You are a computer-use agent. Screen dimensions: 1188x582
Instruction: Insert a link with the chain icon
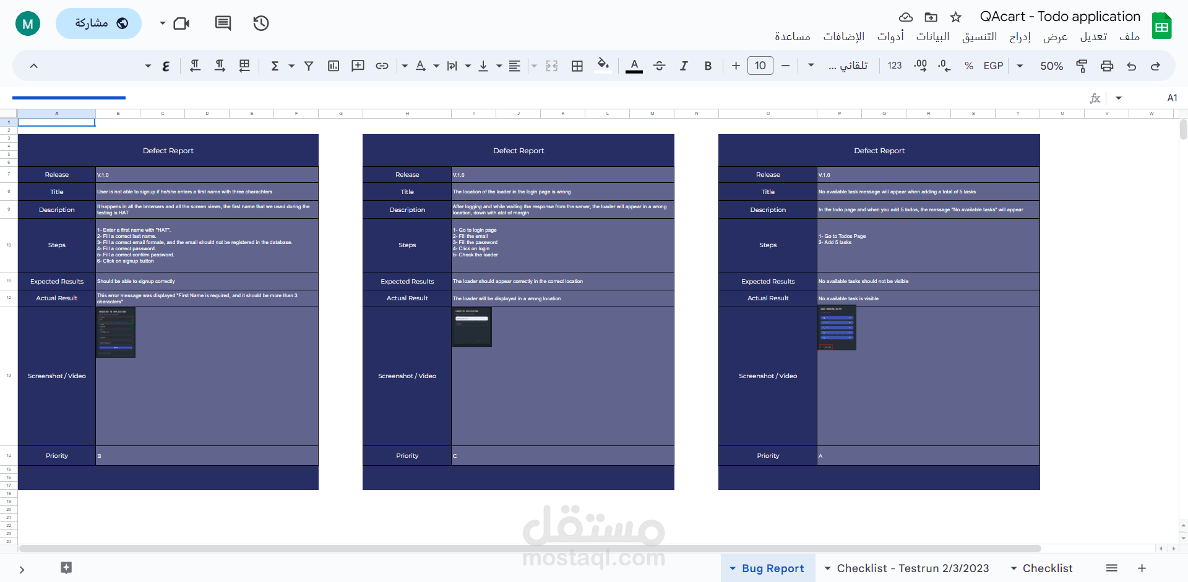(382, 66)
